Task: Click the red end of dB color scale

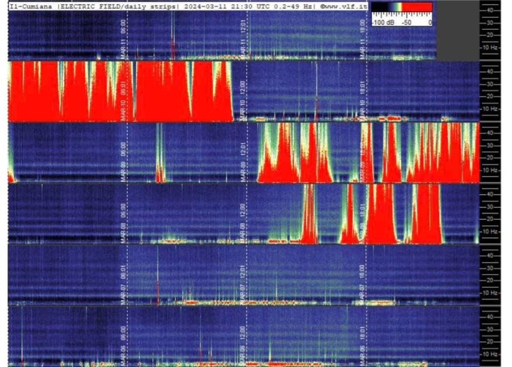Action: pos(418,9)
